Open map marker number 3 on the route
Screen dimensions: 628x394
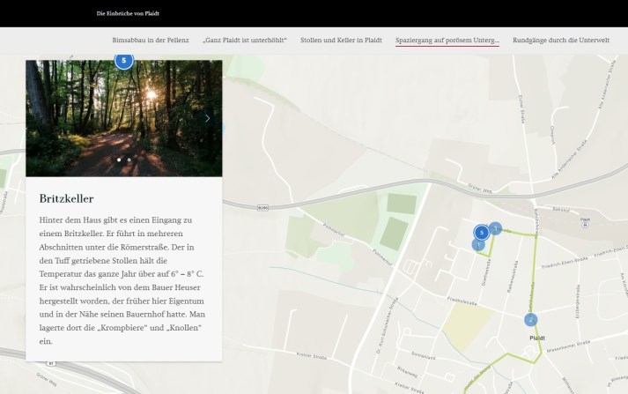tap(496, 228)
